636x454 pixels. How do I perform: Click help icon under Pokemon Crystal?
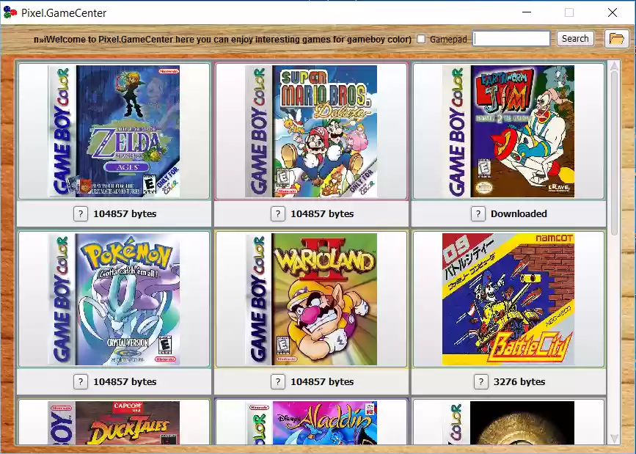tap(80, 382)
